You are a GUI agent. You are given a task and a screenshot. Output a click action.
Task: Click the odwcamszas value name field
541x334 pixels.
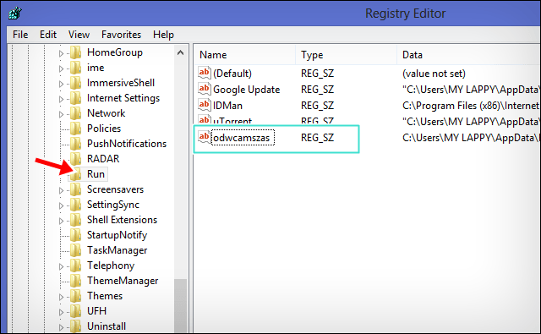(x=243, y=137)
